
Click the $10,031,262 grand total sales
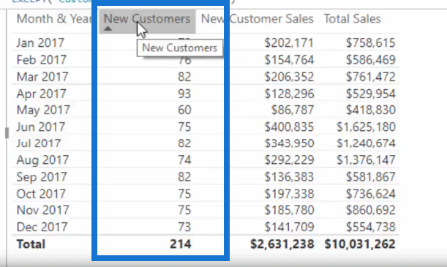point(360,244)
